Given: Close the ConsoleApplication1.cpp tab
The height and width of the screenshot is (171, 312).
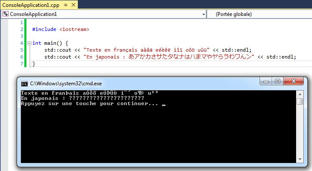Looking at the screenshot, I should [73, 5].
